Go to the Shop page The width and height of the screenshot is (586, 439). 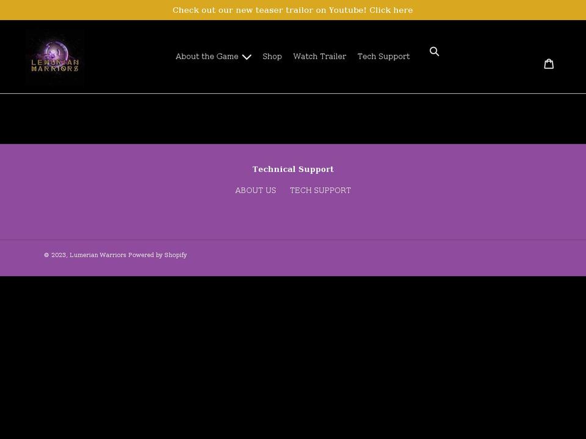tap(272, 56)
